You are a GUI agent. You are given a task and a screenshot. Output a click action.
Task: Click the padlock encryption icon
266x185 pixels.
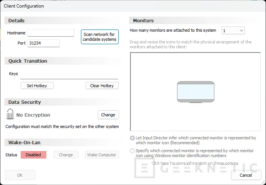(x=10, y=114)
